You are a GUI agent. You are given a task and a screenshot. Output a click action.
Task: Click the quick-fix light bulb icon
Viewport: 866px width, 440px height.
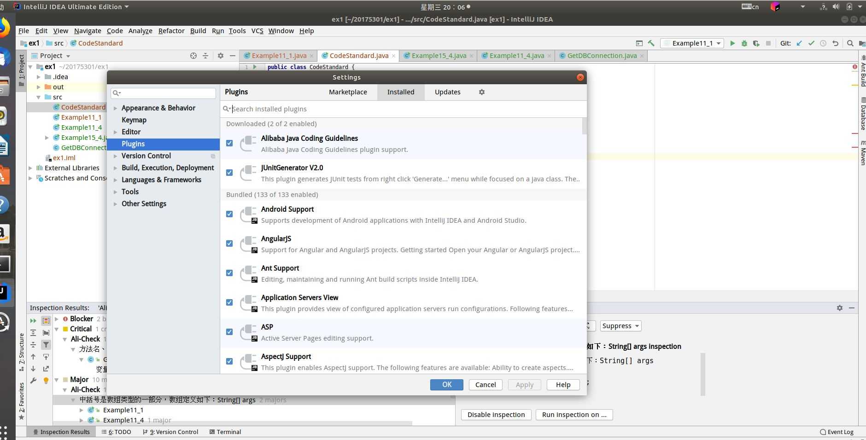[46, 381]
